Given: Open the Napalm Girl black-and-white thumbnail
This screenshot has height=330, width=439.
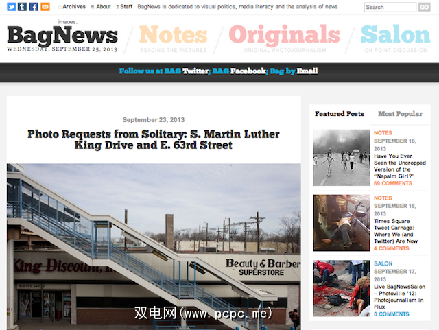Looking at the screenshot, I should (342, 158).
